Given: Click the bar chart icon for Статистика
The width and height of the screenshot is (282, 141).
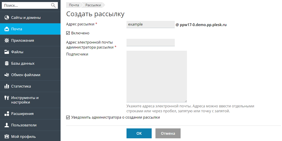Looking at the screenshot, I should 7,86.
